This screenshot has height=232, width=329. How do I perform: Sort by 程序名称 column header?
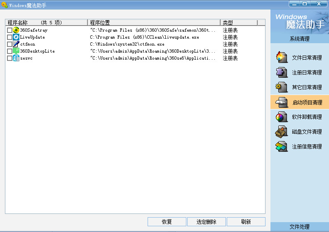point(46,22)
